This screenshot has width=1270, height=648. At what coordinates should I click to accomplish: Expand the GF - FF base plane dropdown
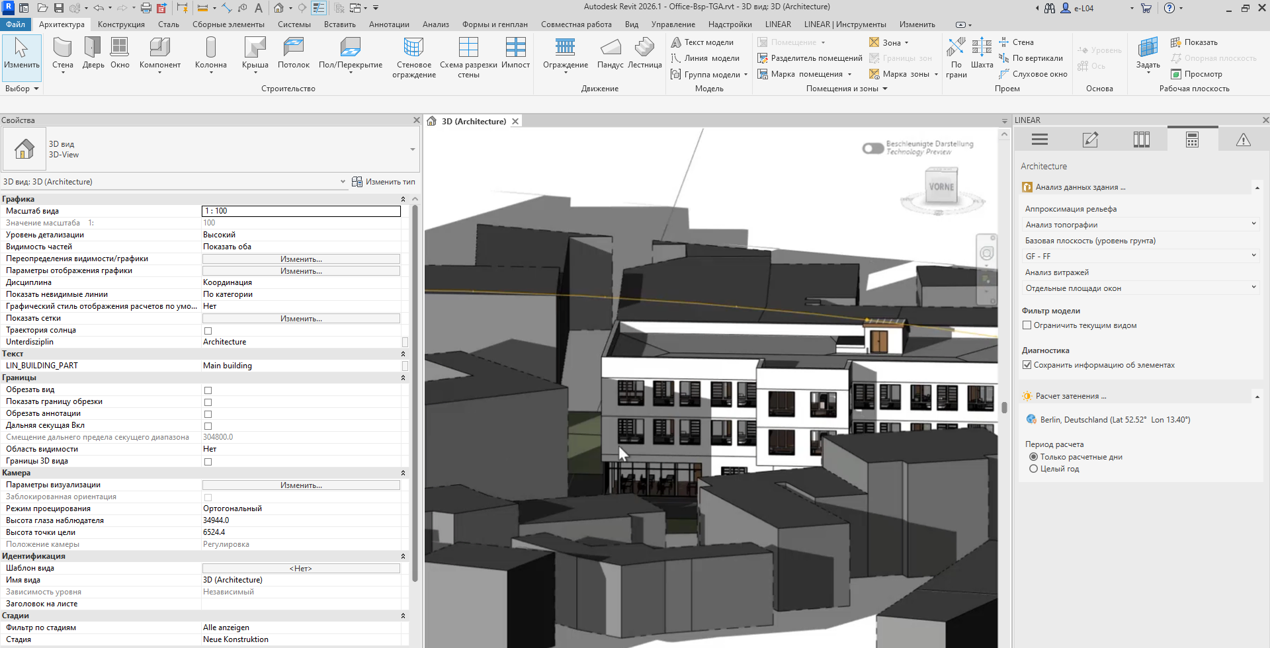coord(1139,257)
